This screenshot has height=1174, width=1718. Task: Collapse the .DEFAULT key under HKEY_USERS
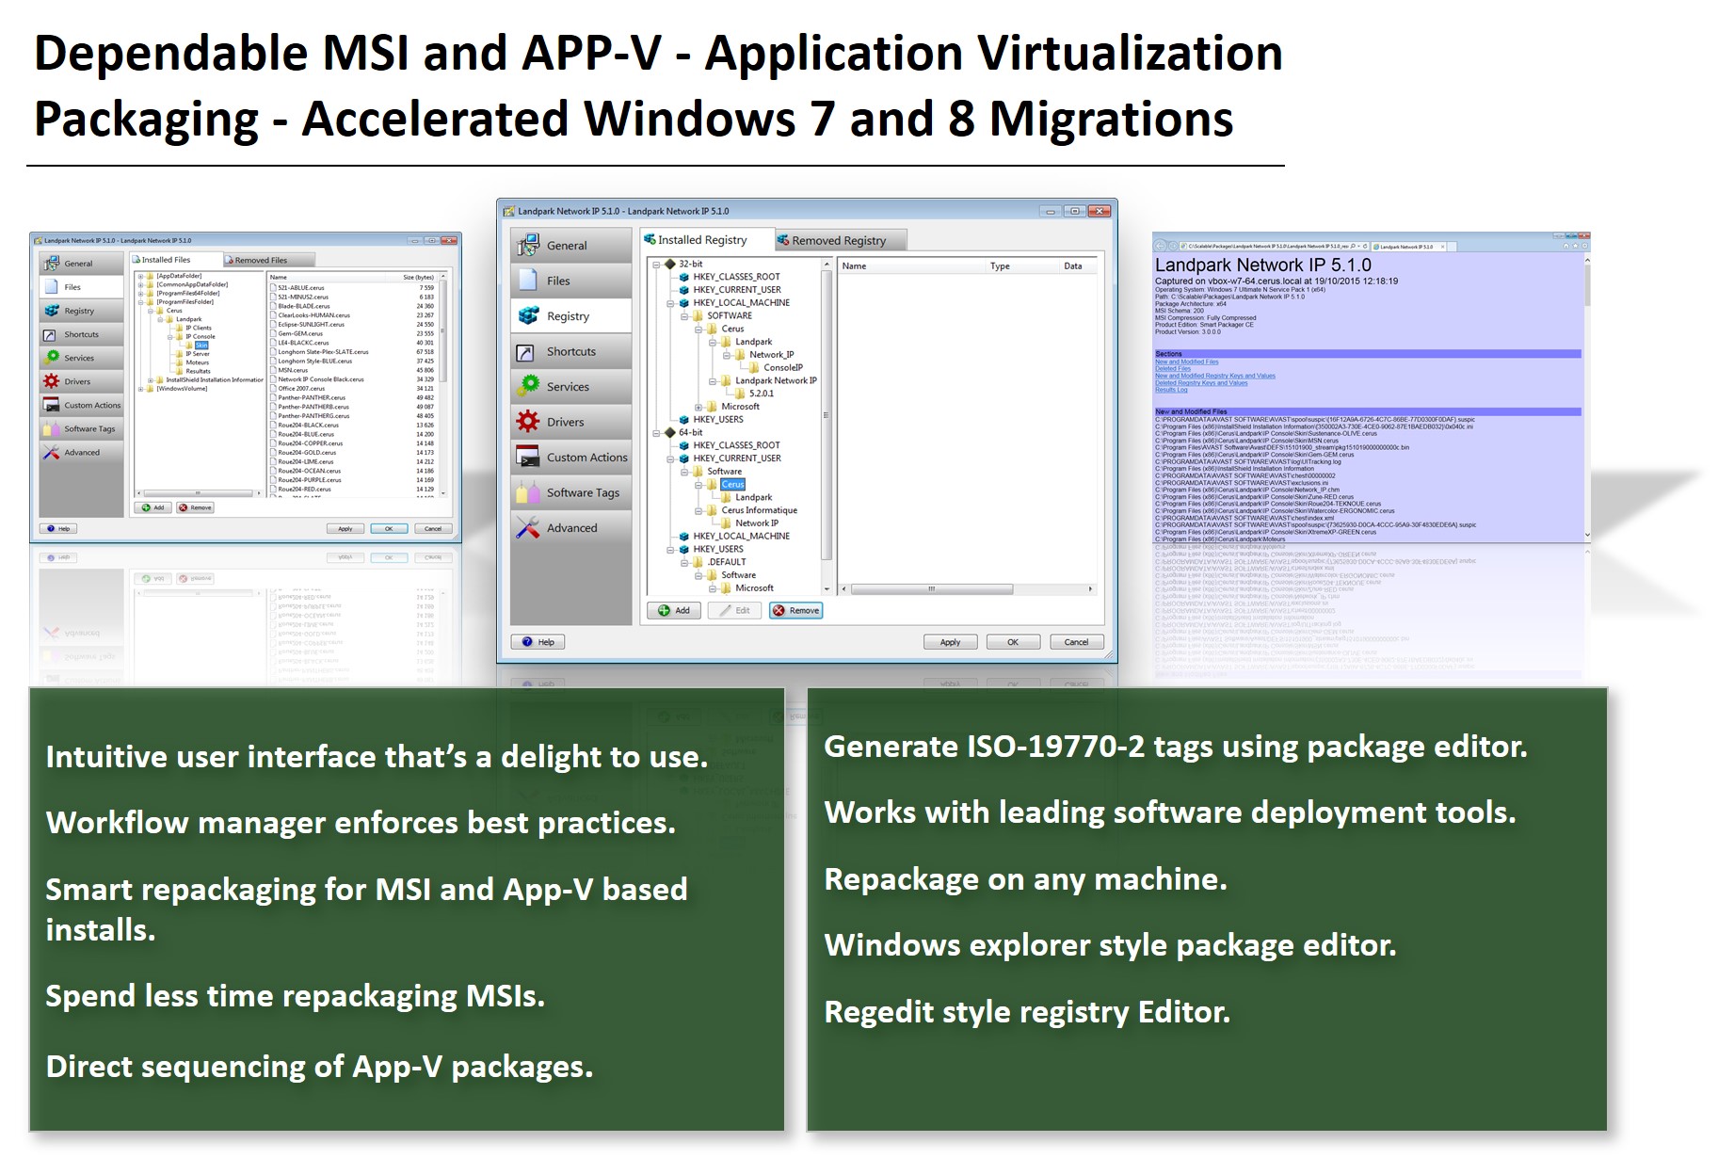pyautogui.click(x=685, y=562)
